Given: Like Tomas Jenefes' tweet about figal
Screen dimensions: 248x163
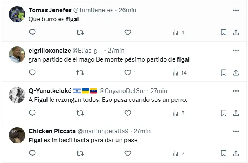Looking at the screenshot, I should [x=128, y=32].
